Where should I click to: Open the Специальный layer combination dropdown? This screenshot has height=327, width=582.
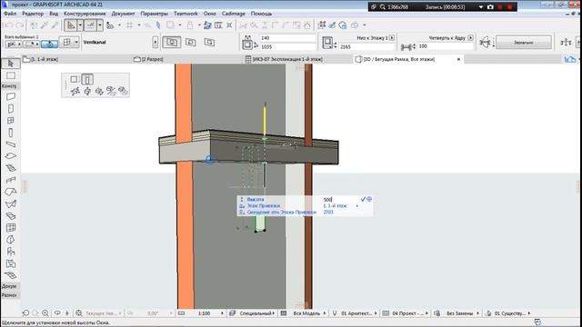coord(274,313)
